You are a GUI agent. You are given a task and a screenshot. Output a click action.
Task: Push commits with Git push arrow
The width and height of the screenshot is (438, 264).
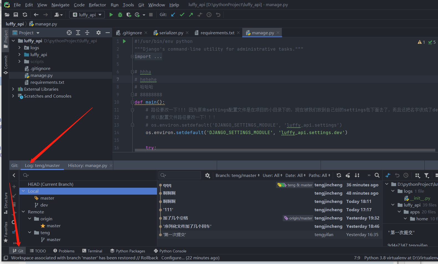pyautogui.click(x=191, y=15)
